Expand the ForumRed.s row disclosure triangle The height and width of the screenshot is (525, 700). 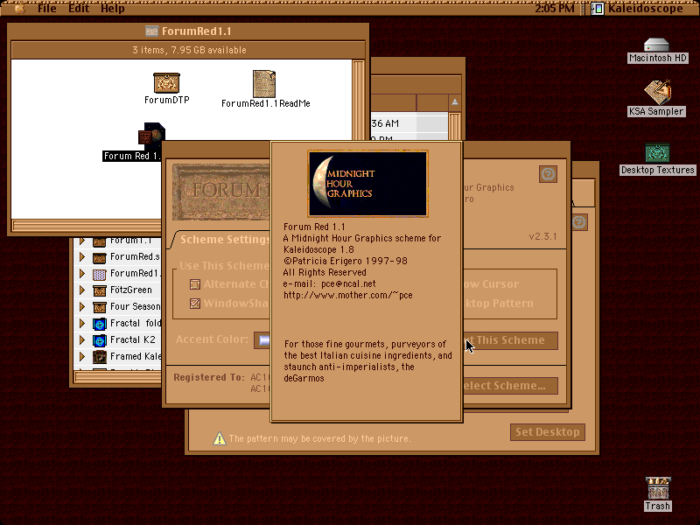click(82, 256)
